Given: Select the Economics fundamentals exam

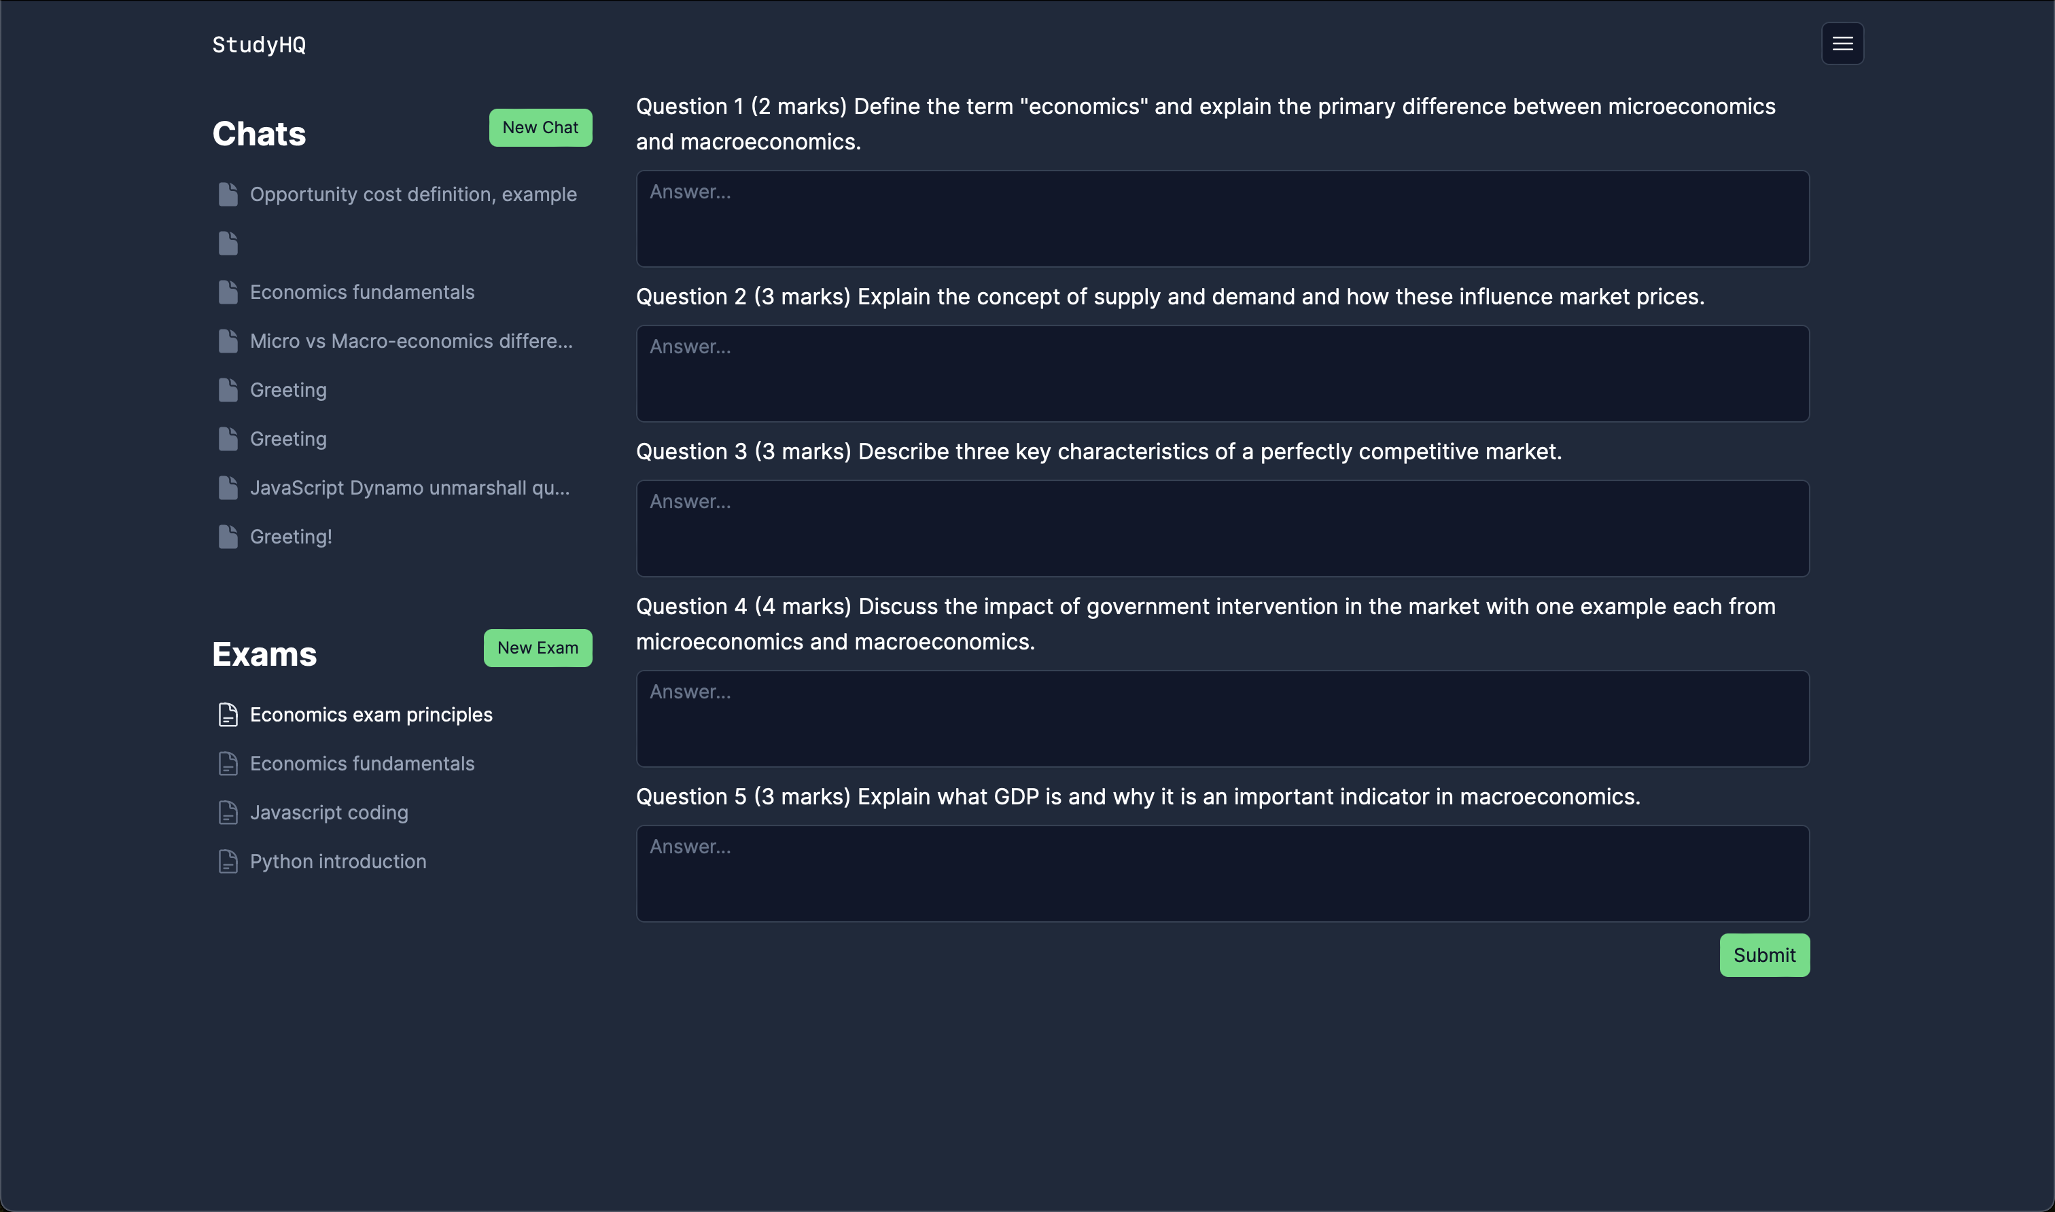Looking at the screenshot, I should (362, 764).
